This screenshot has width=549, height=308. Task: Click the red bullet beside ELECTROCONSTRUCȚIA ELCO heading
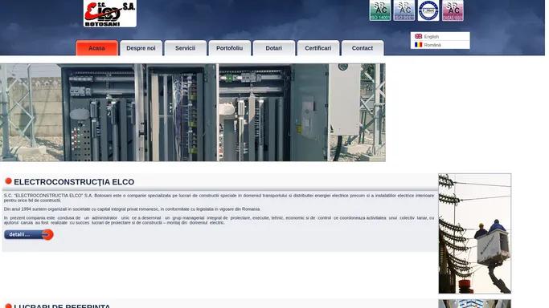point(8,181)
